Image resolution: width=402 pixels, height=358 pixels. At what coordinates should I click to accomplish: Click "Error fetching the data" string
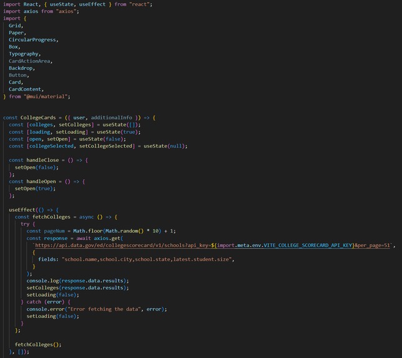pyautogui.click(x=104, y=309)
